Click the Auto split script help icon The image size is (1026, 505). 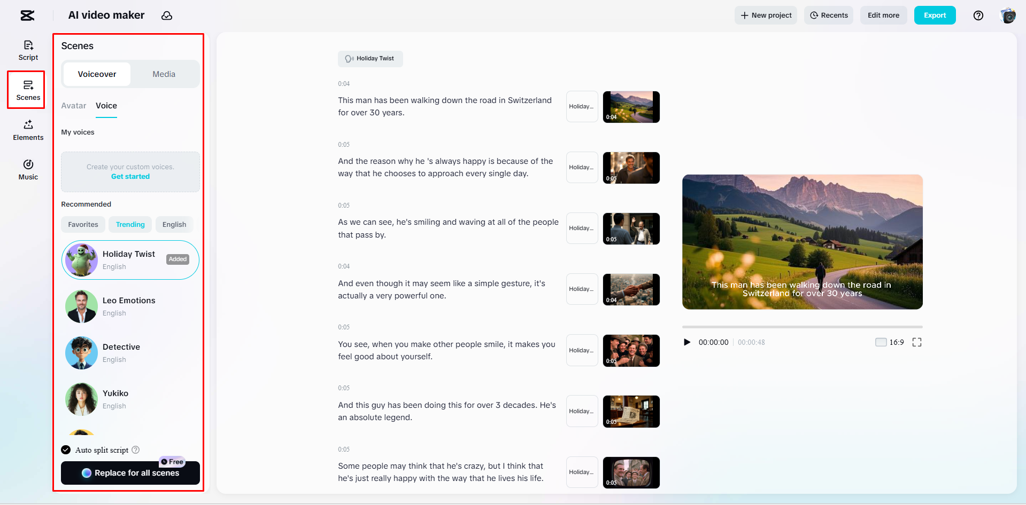tap(136, 450)
